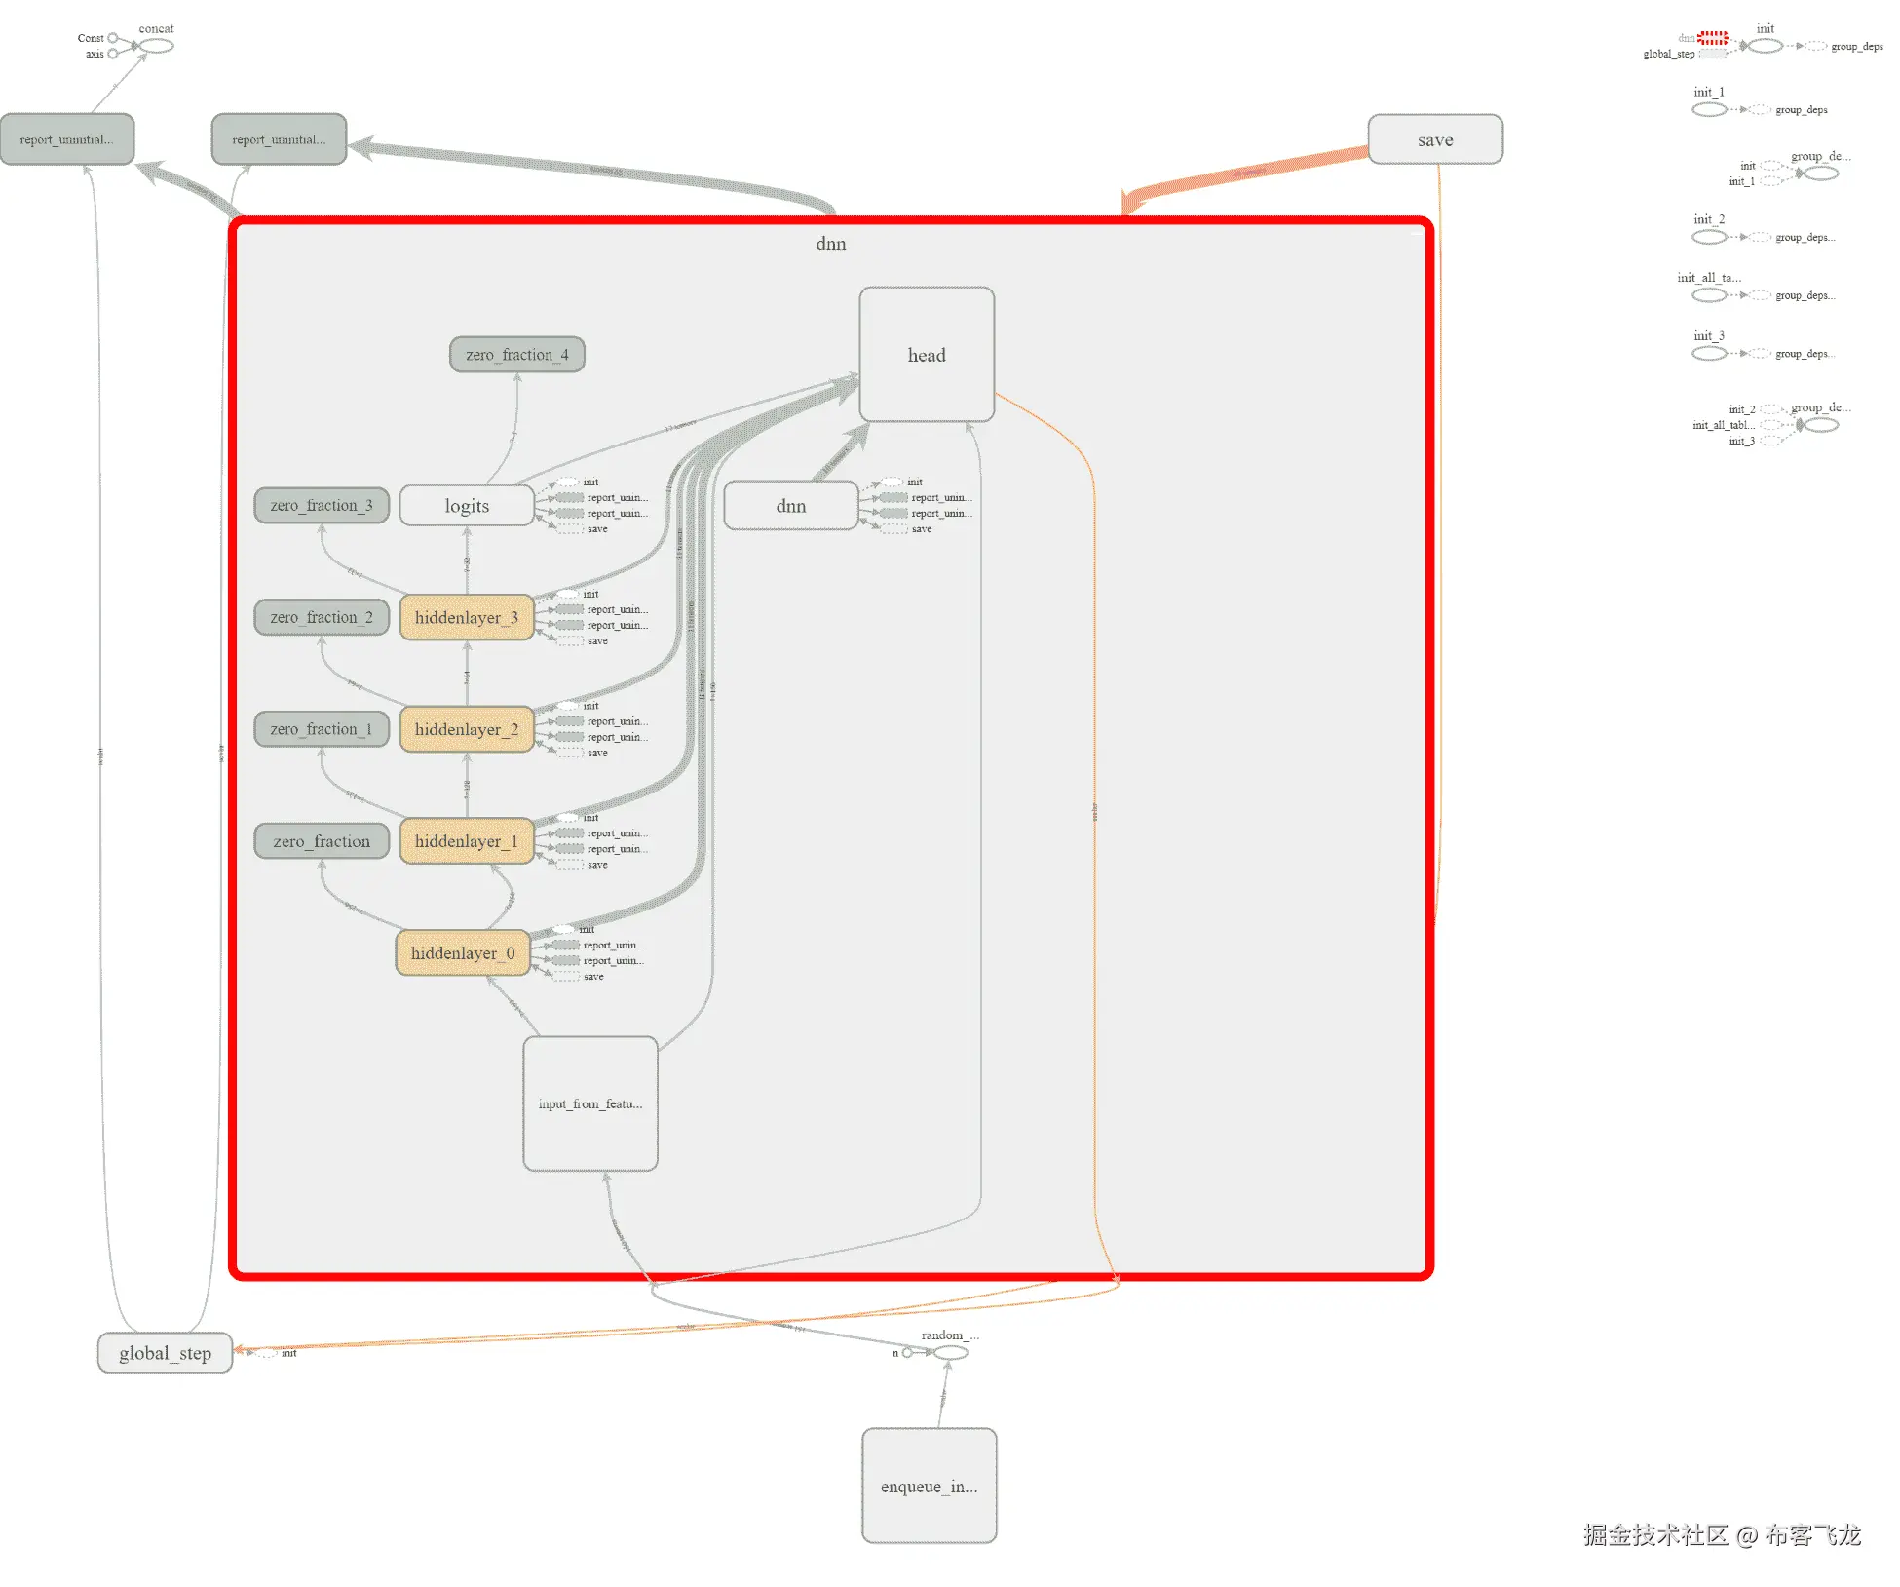Click the zero_fraction_4 node
1900x1587 pixels.
click(x=516, y=354)
